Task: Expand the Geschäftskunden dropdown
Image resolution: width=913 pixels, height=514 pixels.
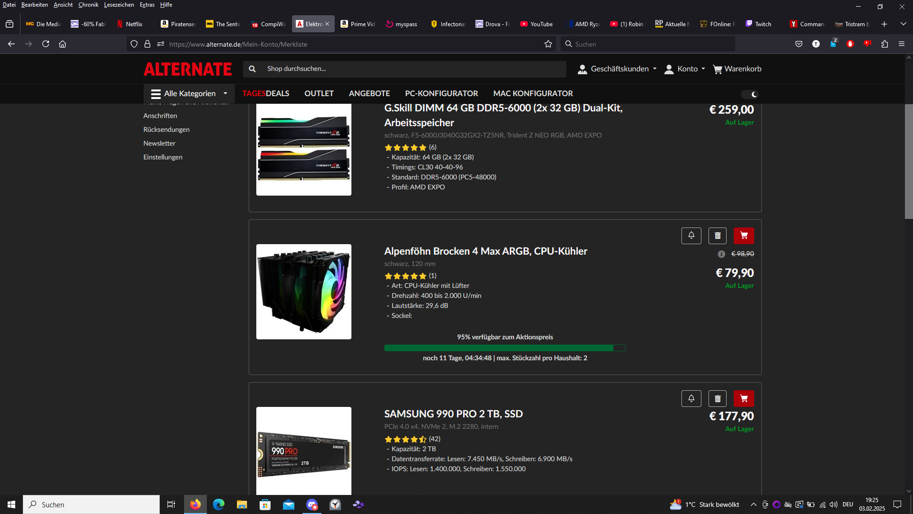Action: tap(617, 69)
